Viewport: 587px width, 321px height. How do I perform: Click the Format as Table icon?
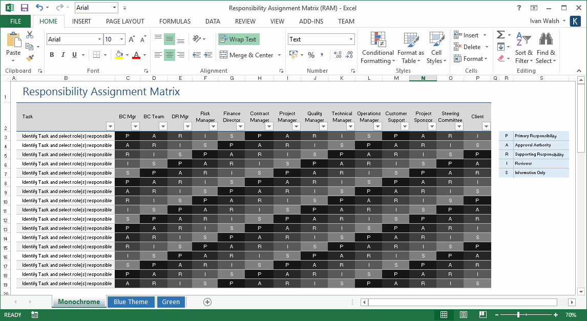click(x=411, y=39)
